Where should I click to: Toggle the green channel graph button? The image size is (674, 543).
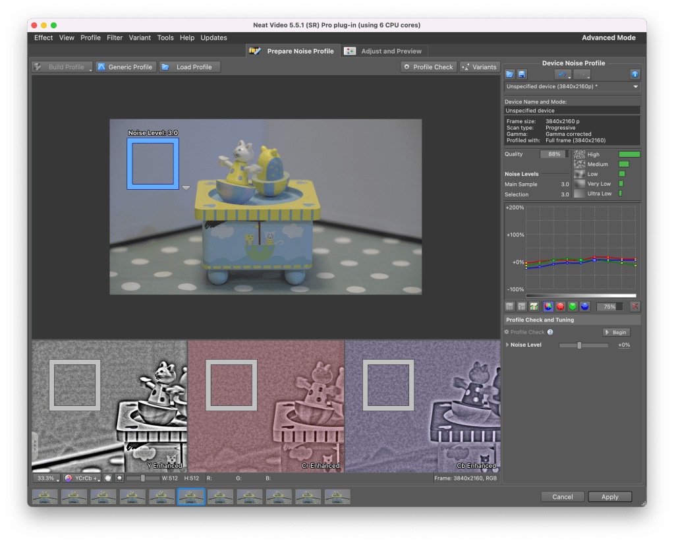[x=572, y=306]
